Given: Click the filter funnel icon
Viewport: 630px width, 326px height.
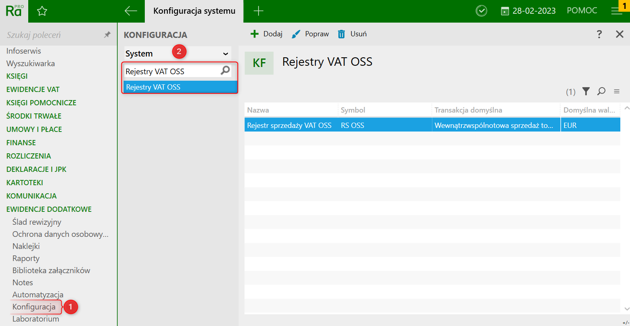Looking at the screenshot, I should [x=586, y=92].
